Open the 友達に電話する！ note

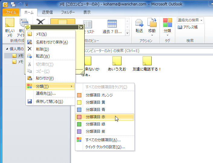click(147, 64)
